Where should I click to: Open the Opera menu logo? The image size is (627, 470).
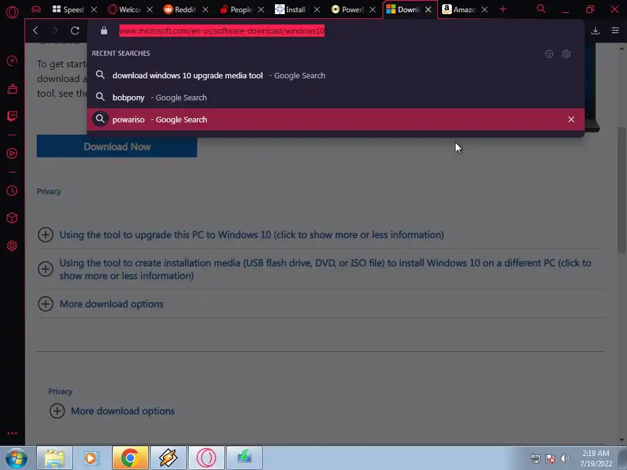[12, 12]
